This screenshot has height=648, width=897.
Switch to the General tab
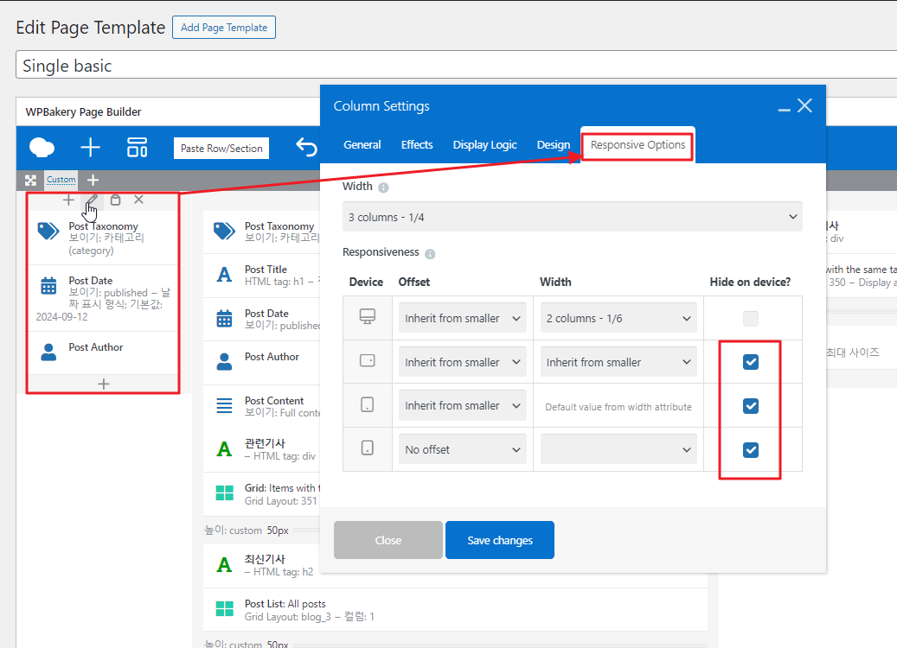point(362,144)
